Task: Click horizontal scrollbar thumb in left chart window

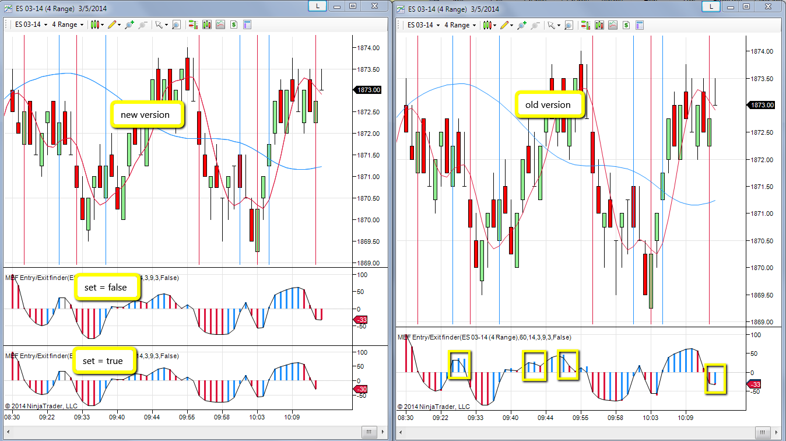Action: click(x=368, y=432)
